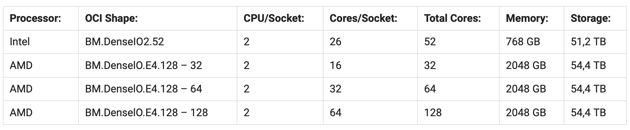This screenshot has height=130, width=630.
Task: Click the Storage column header
Action: [590, 18]
